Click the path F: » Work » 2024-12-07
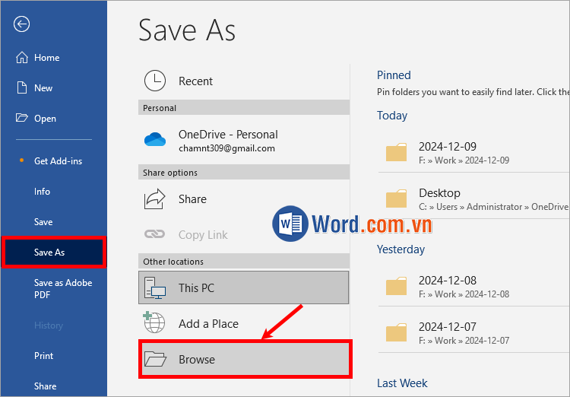Viewport: 570px width, 397px height. click(464, 341)
